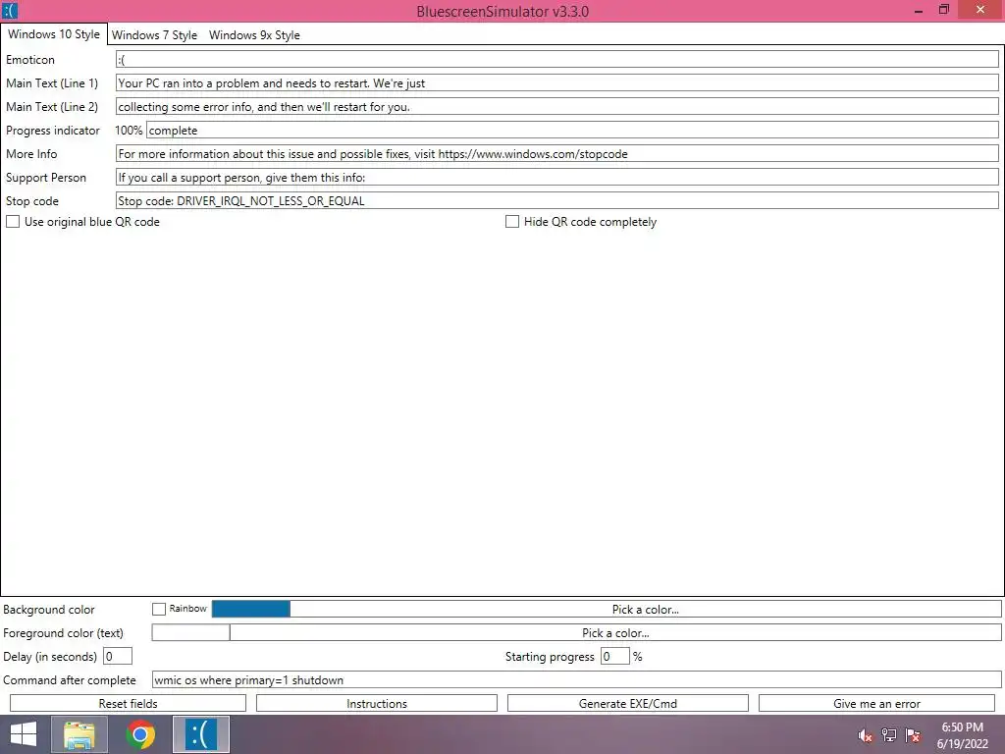Open the Windows Start button
The width and height of the screenshot is (1005, 754).
coord(24,734)
